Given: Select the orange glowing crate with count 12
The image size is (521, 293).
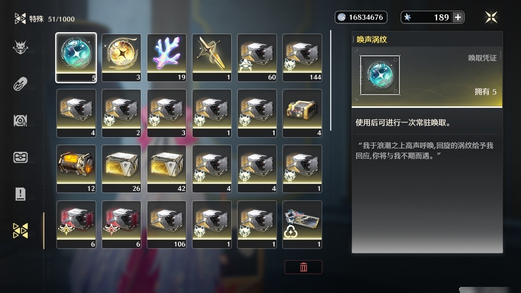Looking at the screenshot, I should click(x=76, y=169).
